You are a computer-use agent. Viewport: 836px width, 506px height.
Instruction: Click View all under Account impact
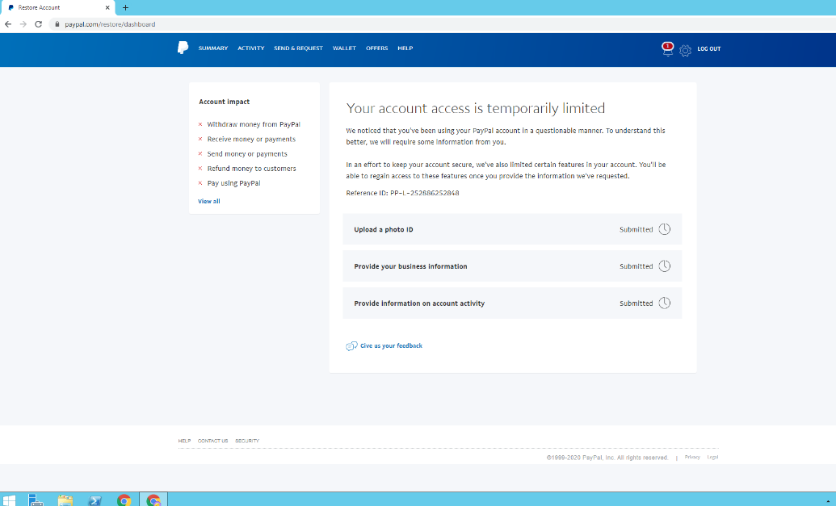209,201
